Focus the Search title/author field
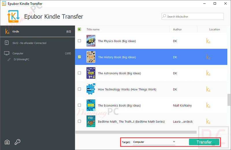Image resolution: width=231 pixels, height=150 pixels. click(193, 16)
